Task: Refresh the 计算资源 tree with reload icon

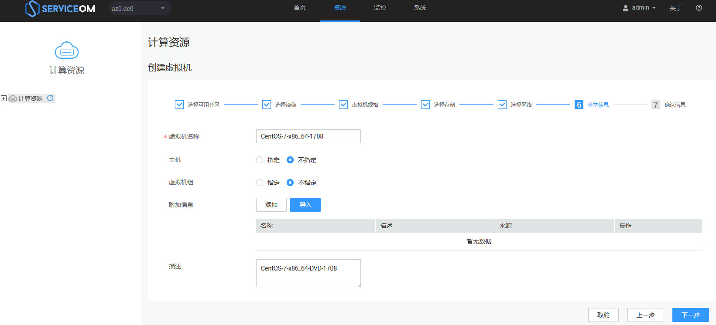Action: [50, 98]
